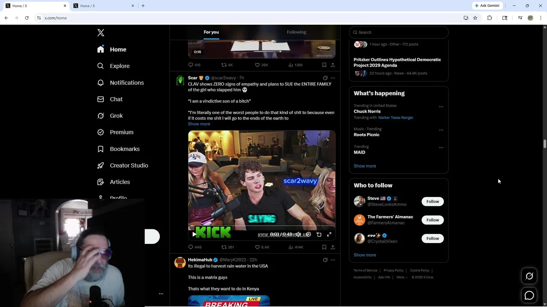Open Grok from the sidebar
Image resolution: width=547 pixels, height=307 pixels.
point(110,116)
